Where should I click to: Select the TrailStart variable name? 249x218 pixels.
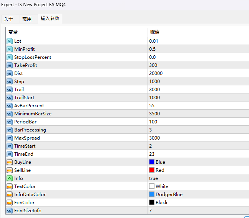point(24,98)
